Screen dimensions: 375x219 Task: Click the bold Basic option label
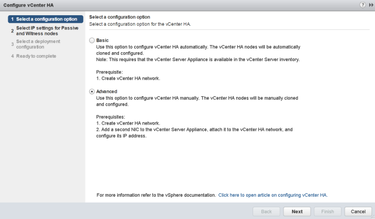pyautogui.click(x=103, y=41)
